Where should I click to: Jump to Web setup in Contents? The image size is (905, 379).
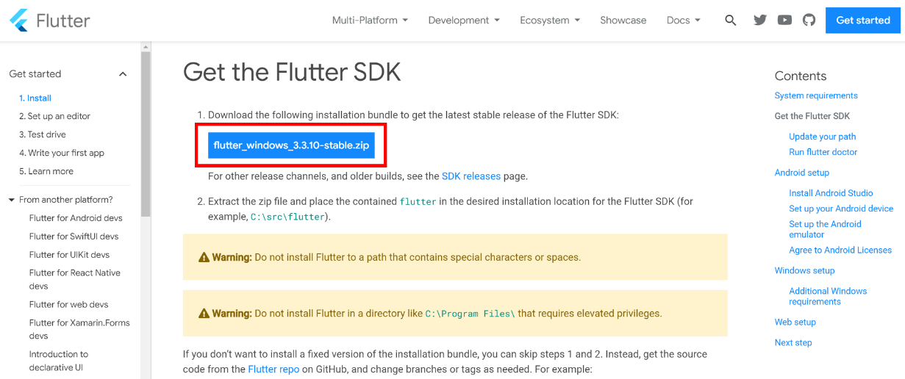click(795, 322)
